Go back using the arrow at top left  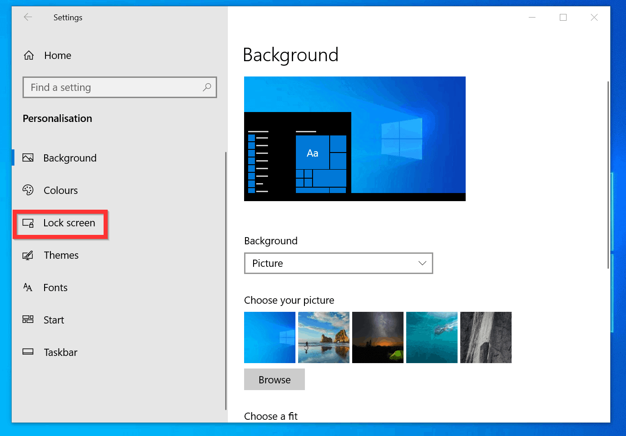(x=27, y=17)
